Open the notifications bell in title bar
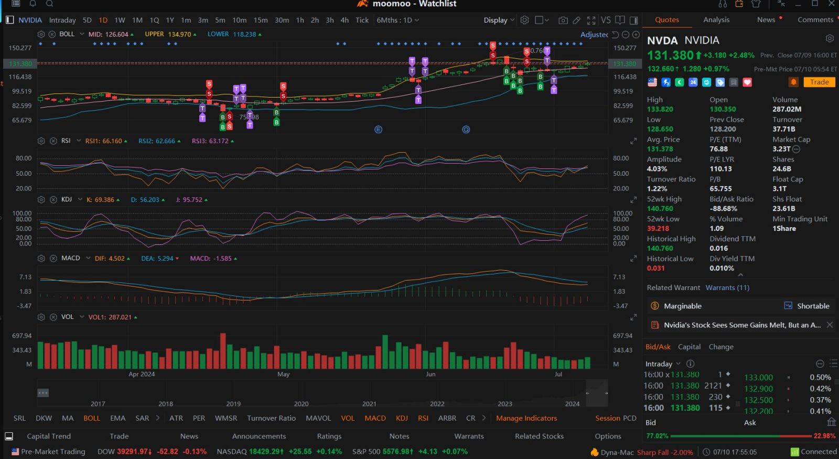 click(33, 4)
